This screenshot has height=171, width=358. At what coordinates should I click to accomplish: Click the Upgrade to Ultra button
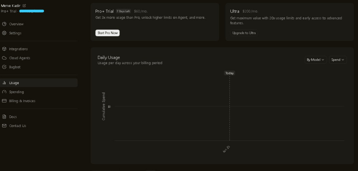[x=244, y=33]
